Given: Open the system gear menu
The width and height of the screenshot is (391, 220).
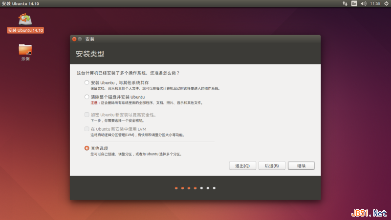Looking at the screenshot, I should click(386, 3).
